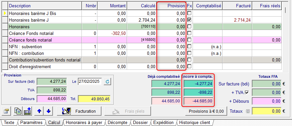Uncheck the Fx checkbox for Honoraires barème J

[189, 20]
